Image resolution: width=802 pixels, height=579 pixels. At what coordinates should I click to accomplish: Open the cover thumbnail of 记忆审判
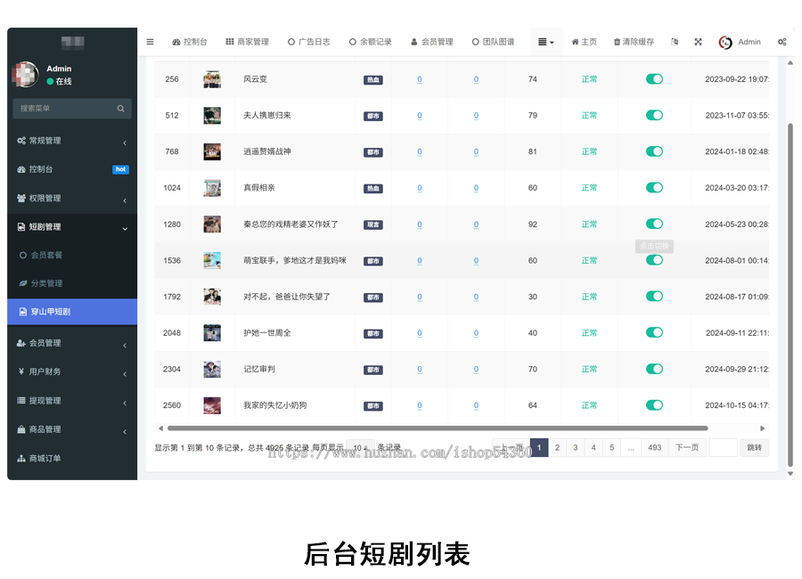click(212, 370)
